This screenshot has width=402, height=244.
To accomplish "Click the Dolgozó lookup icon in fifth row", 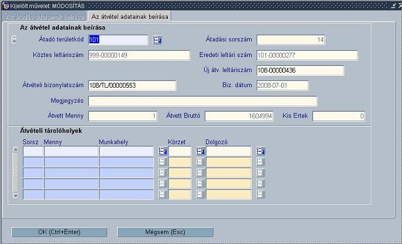I will [260, 194].
